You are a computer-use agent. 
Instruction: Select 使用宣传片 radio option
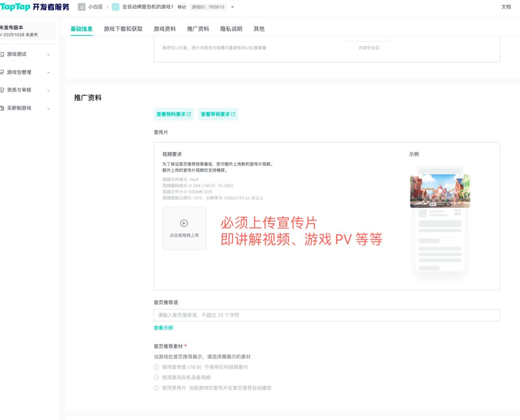click(x=156, y=388)
